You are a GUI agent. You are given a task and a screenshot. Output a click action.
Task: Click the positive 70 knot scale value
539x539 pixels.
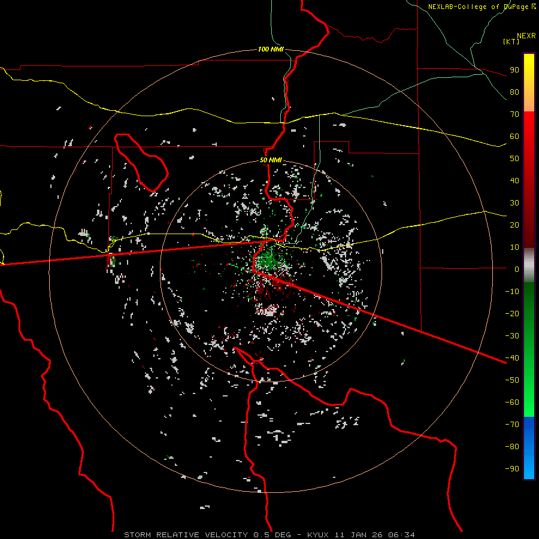(514, 114)
